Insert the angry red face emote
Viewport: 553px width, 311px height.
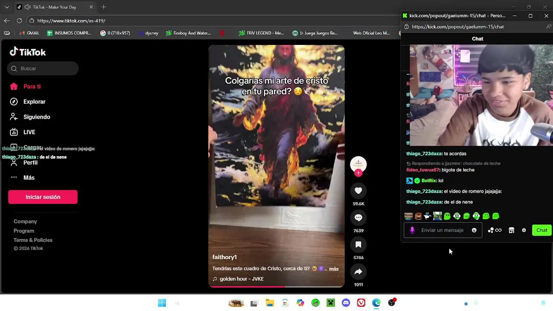click(418, 216)
